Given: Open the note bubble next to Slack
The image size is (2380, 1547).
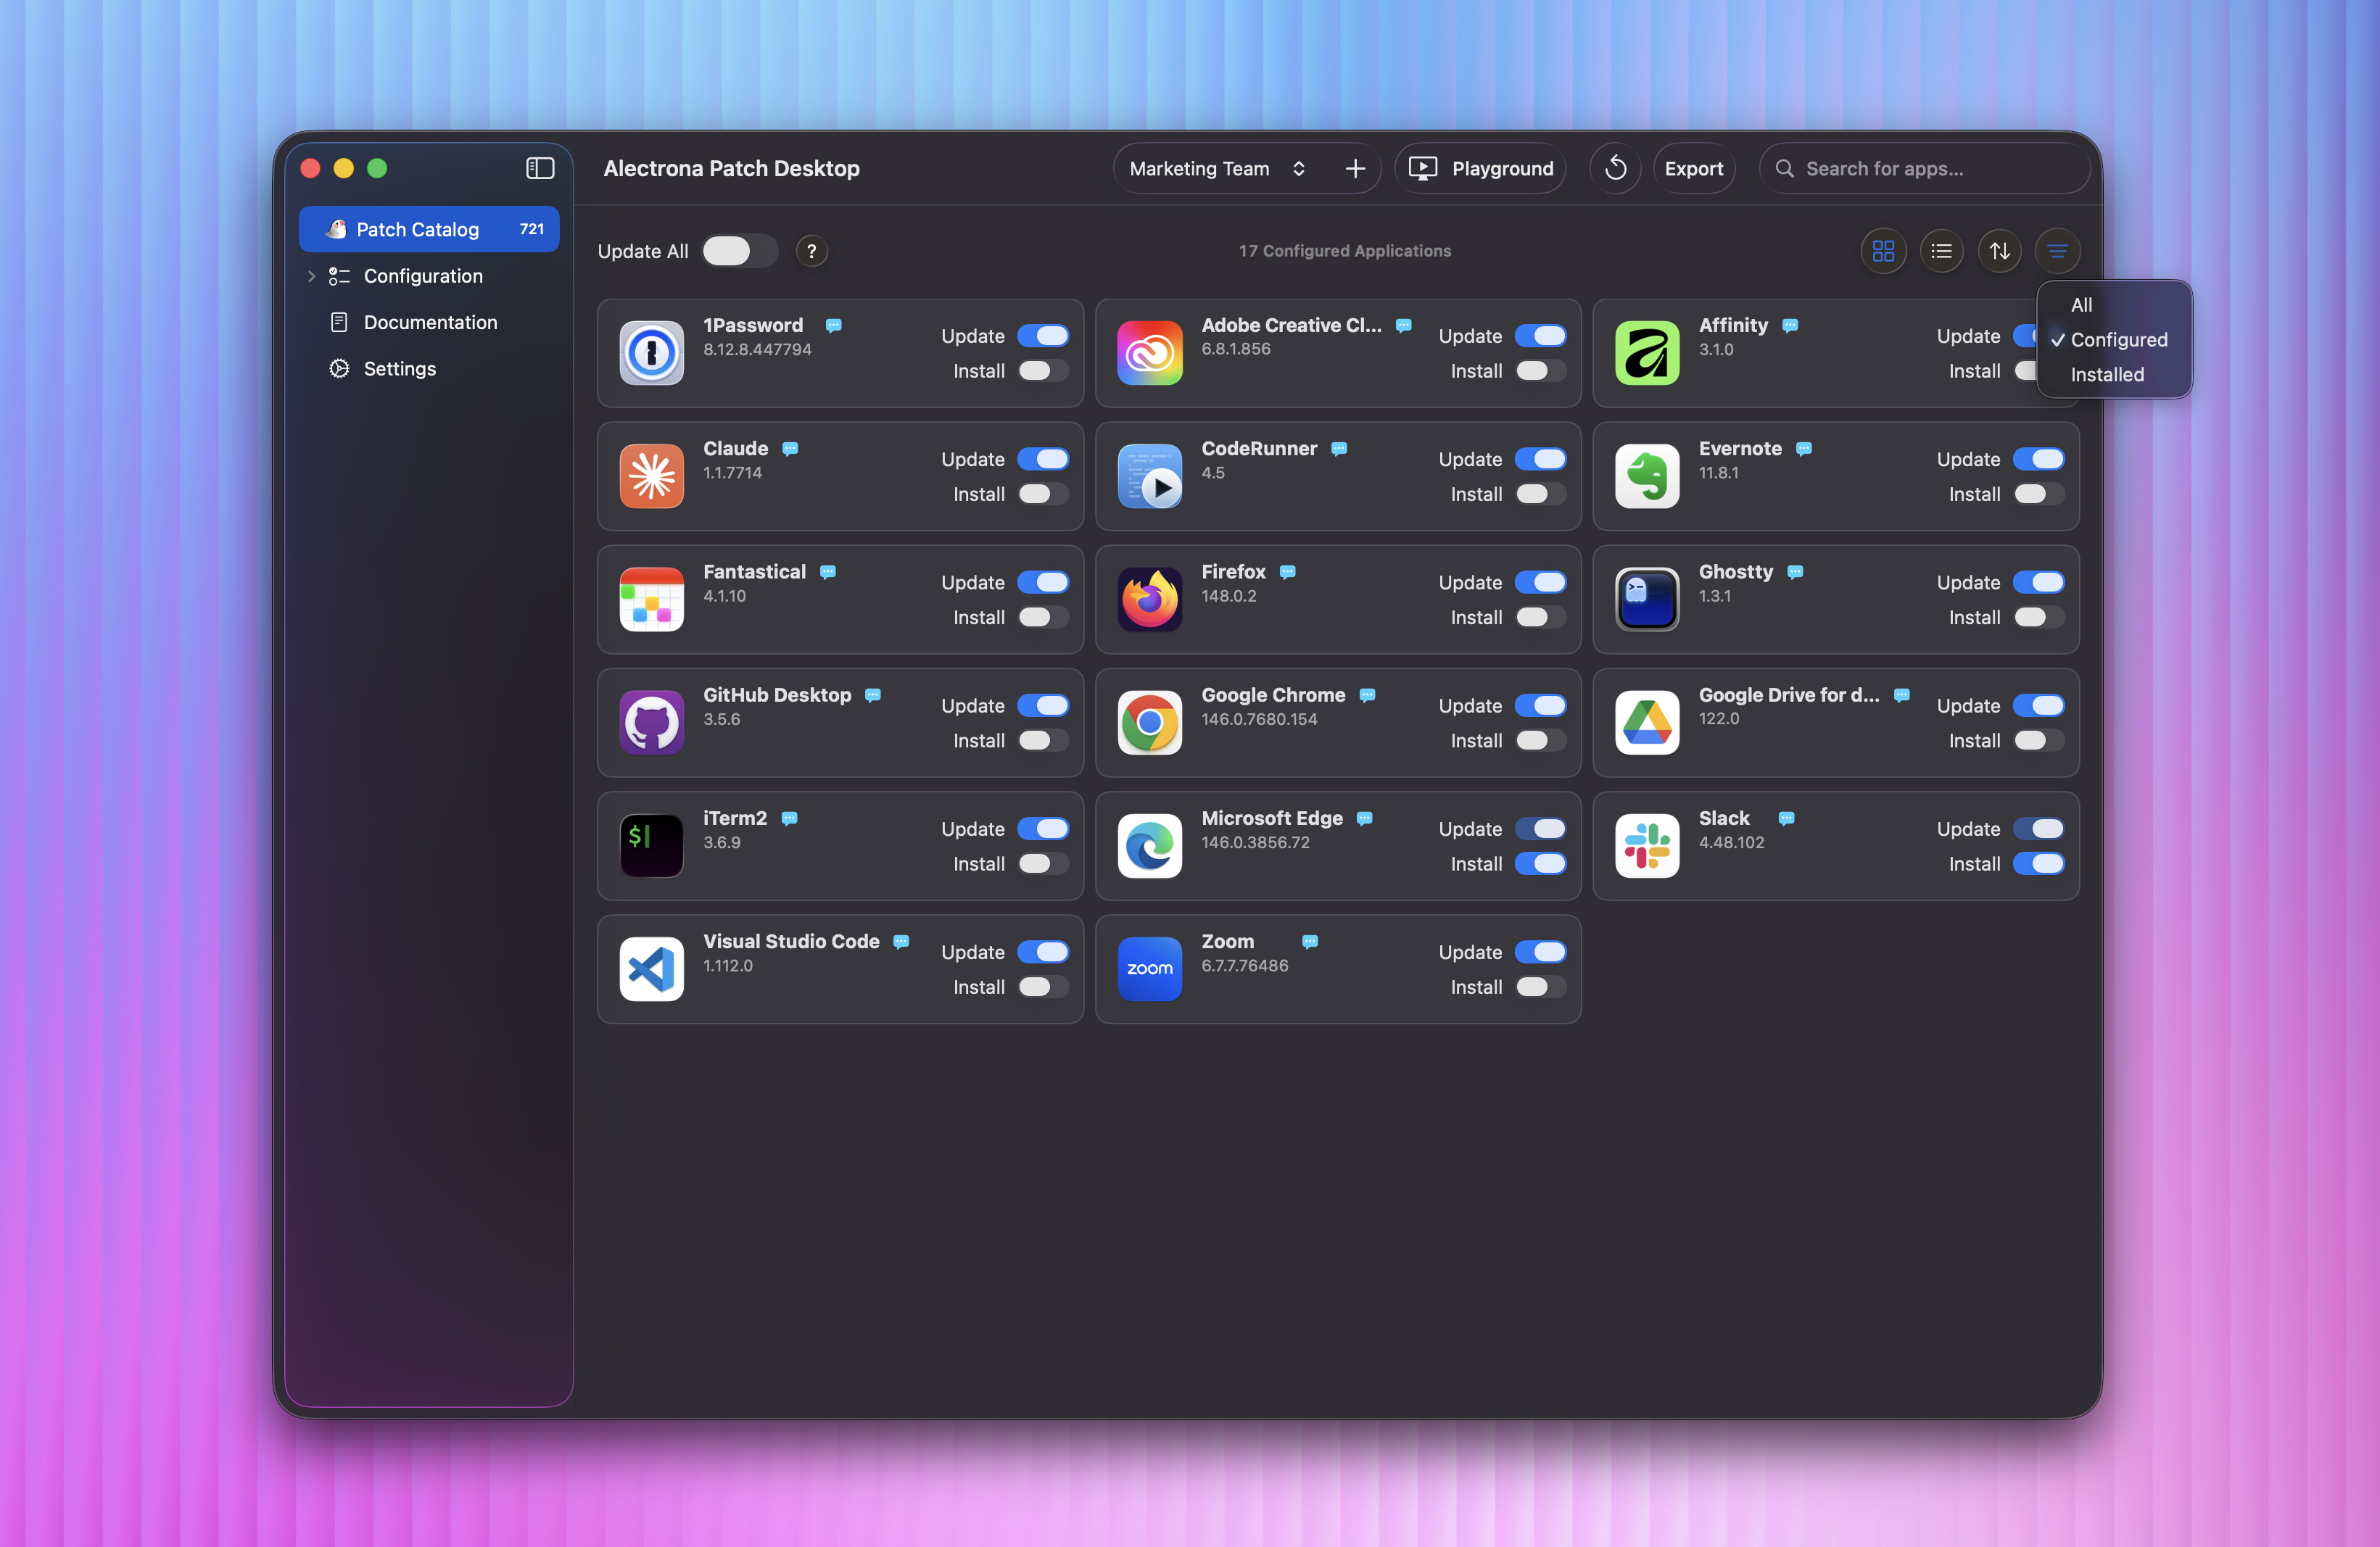Looking at the screenshot, I should point(1786,818).
